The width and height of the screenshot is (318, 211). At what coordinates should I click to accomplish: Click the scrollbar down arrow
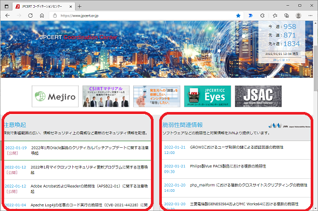(x=315, y=208)
